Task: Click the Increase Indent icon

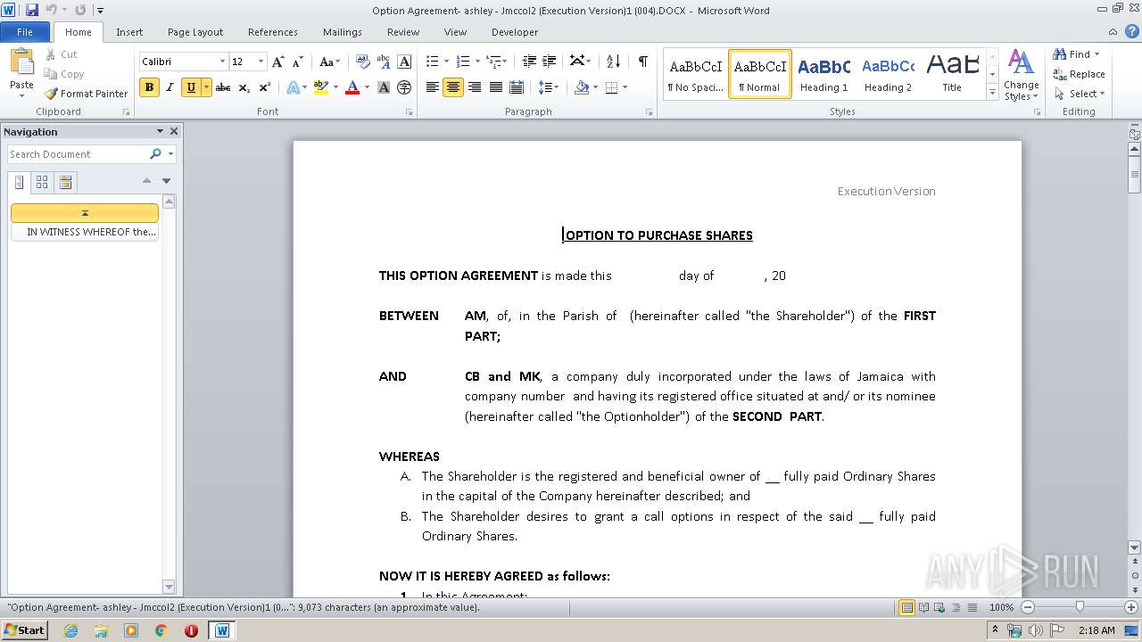Action: [x=550, y=62]
